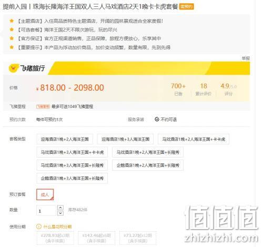Click the quantity input field

(x=46, y=211)
